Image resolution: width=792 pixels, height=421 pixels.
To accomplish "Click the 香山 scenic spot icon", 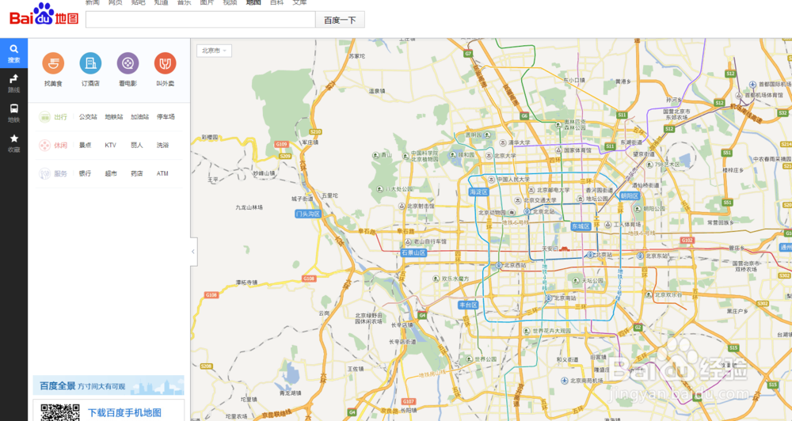I will pos(375,155).
